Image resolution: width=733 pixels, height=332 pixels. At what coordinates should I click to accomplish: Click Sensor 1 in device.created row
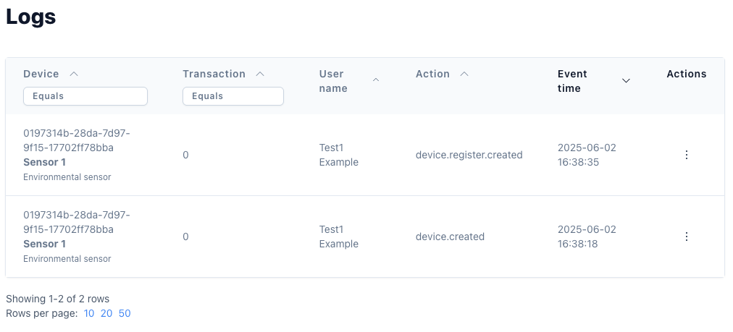coord(44,244)
